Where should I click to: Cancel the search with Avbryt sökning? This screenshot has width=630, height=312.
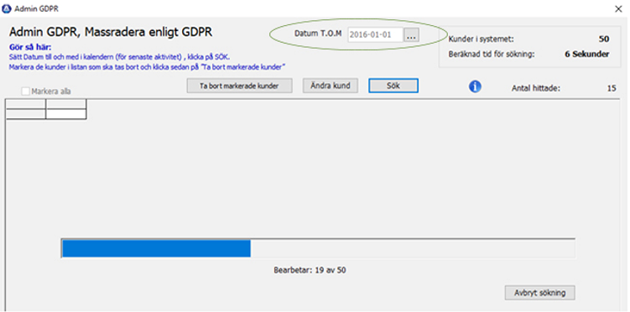click(539, 293)
